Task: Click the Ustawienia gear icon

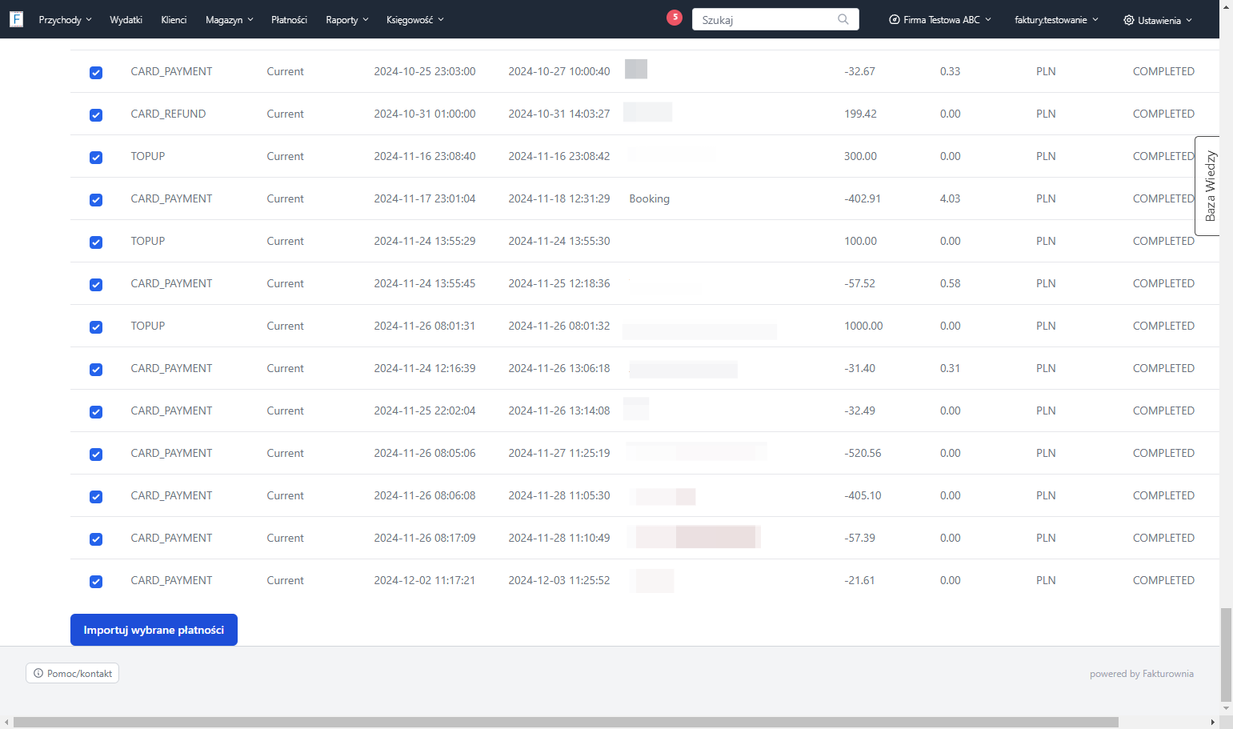Action: point(1128,20)
